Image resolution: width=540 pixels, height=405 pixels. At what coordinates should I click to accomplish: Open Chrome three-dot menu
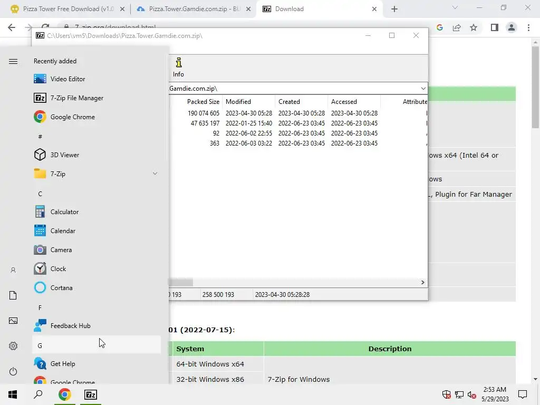point(528,27)
